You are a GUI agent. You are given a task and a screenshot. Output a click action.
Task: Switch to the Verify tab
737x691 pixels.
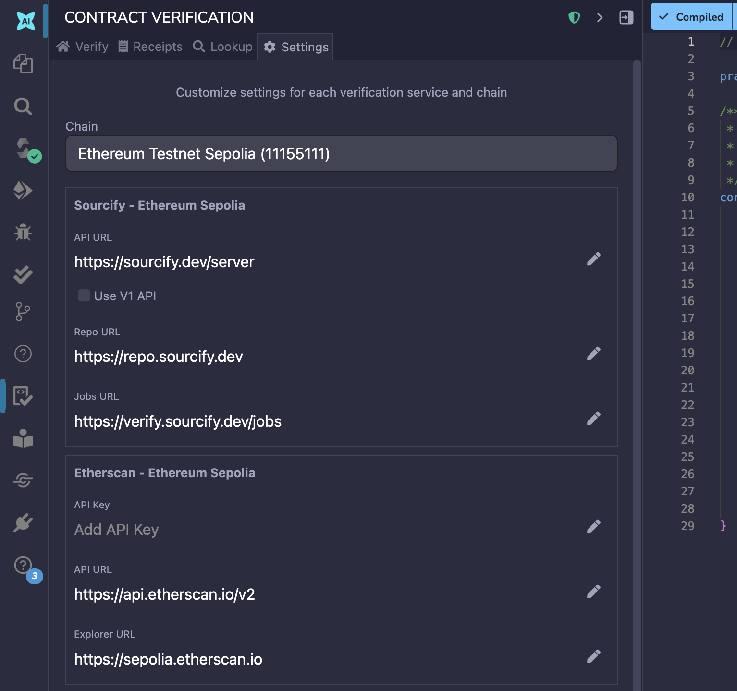tap(82, 47)
